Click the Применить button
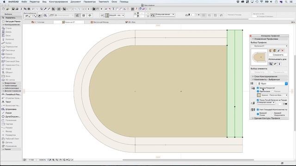This screenshot has width=296, height=166. tap(278, 72)
